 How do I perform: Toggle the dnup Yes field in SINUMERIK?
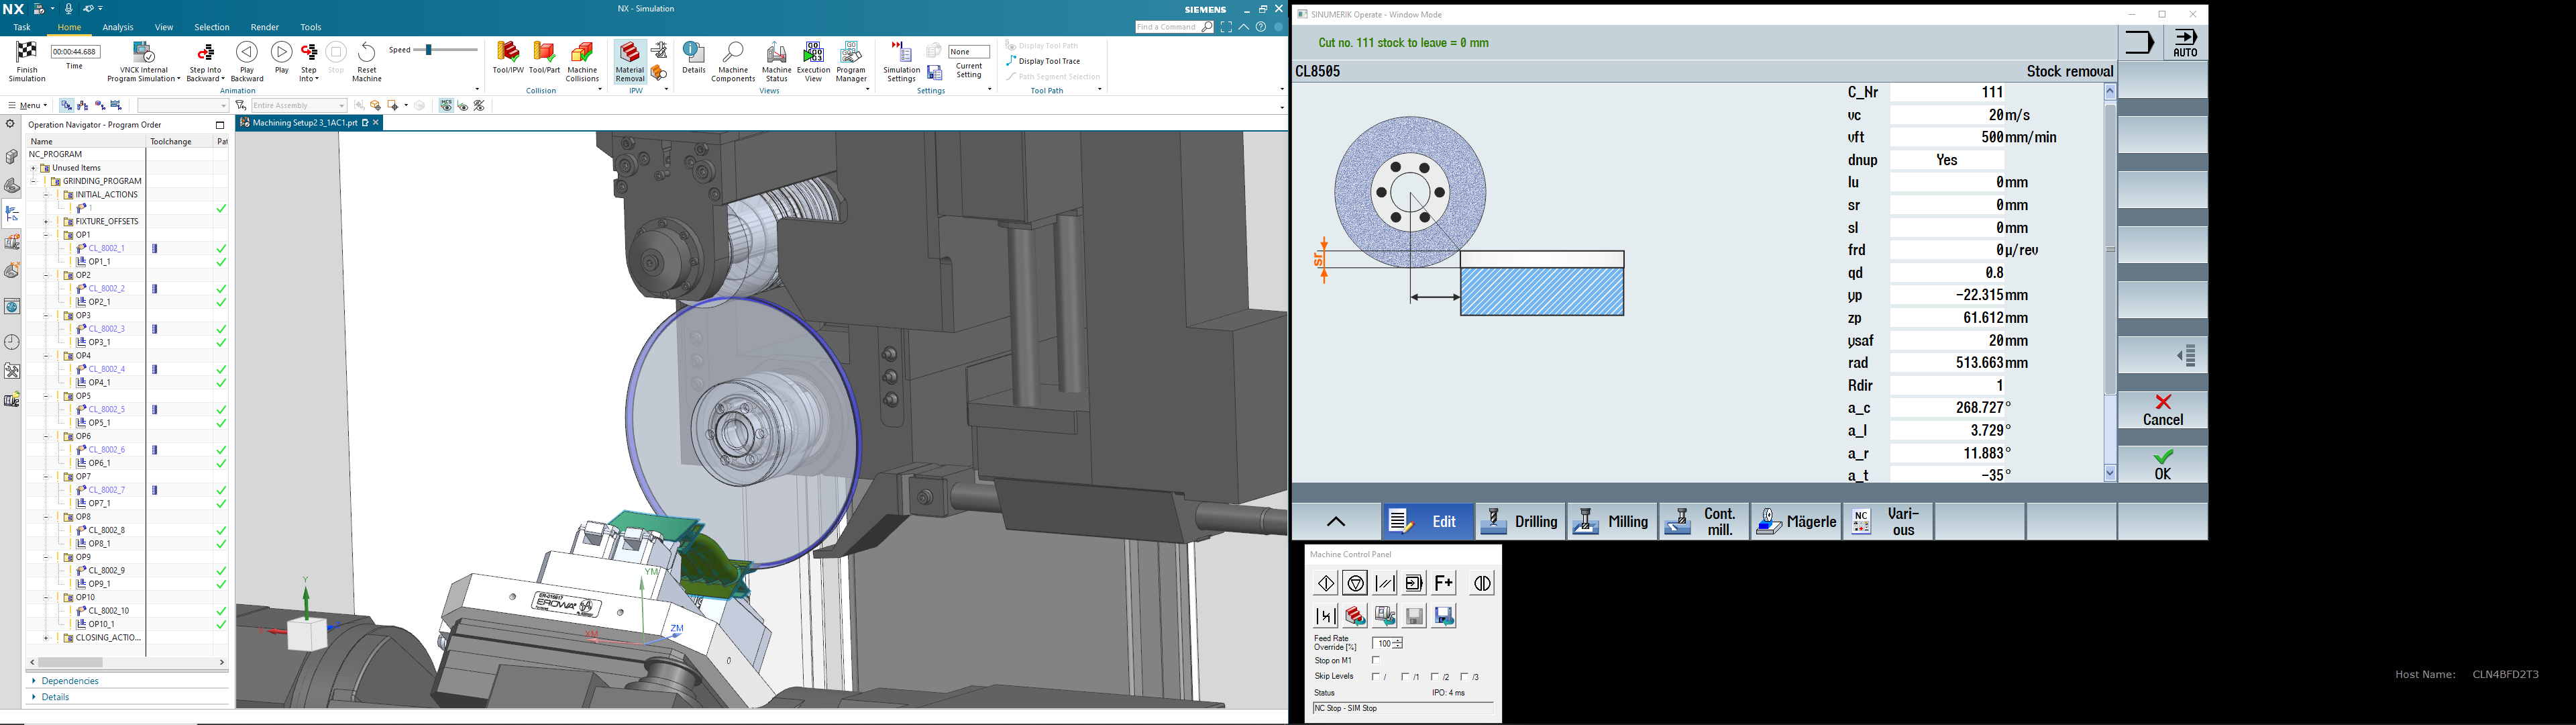click(1946, 160)
